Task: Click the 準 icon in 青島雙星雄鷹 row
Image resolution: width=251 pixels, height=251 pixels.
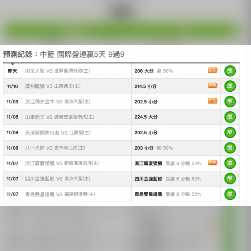Action: coord(230,194)
